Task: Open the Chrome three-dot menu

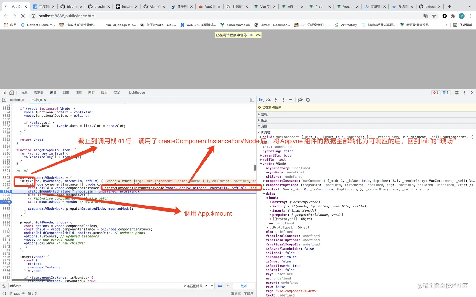Action: click(470, 16)
